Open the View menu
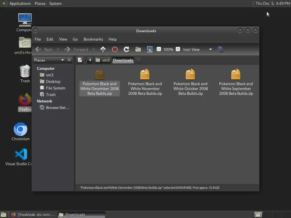 (63, 39)
